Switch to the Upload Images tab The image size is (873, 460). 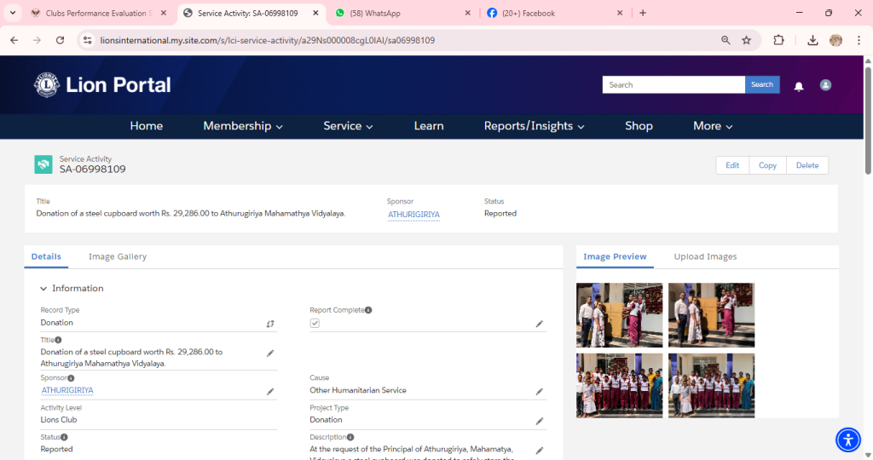tap(705, 256)
